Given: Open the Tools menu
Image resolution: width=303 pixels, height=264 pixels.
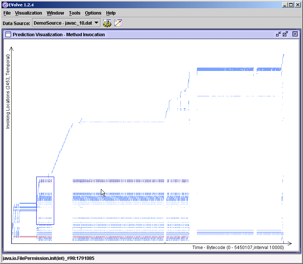Looking at the screenshot, I should [75, 13].
